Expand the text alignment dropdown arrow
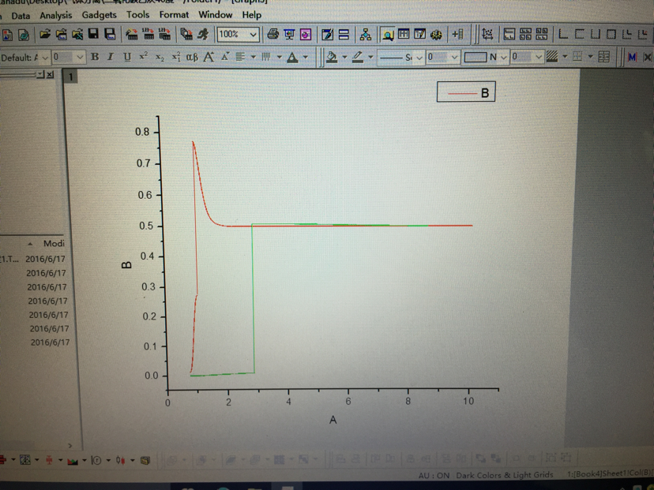The height and width of the screenshot is (490, 654). (254, 57)
